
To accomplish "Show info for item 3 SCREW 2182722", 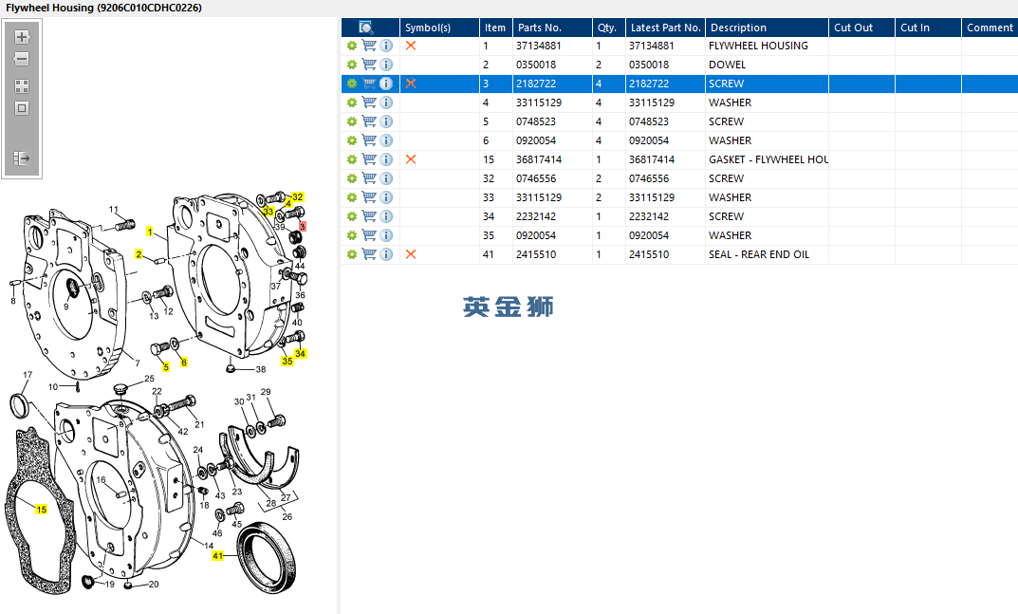I will (386, 84).
